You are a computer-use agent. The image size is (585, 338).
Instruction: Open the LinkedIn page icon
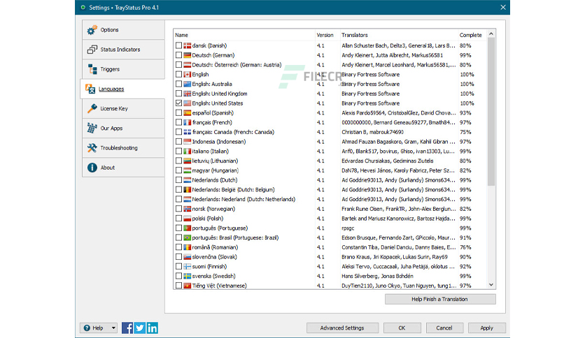[x=153, y=328]
